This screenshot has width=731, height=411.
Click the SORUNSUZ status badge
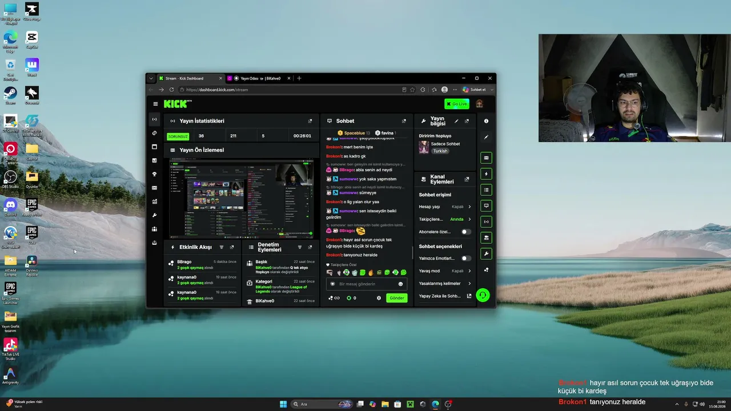(x=178, y=136)
